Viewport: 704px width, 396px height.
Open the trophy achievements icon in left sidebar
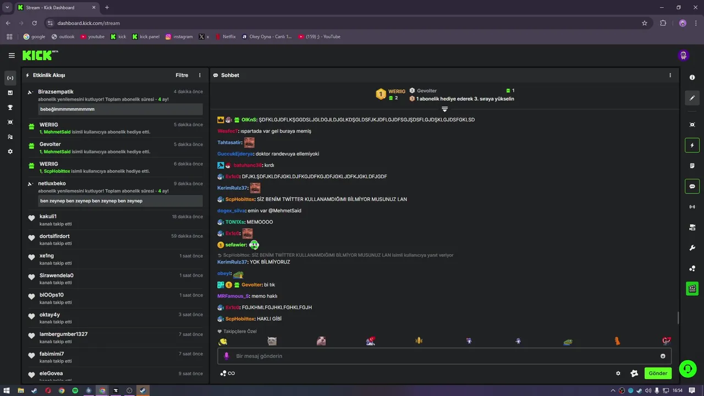[10, 107]
